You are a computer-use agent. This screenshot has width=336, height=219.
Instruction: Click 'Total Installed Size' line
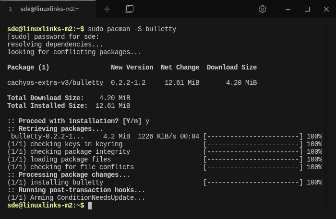69,105
